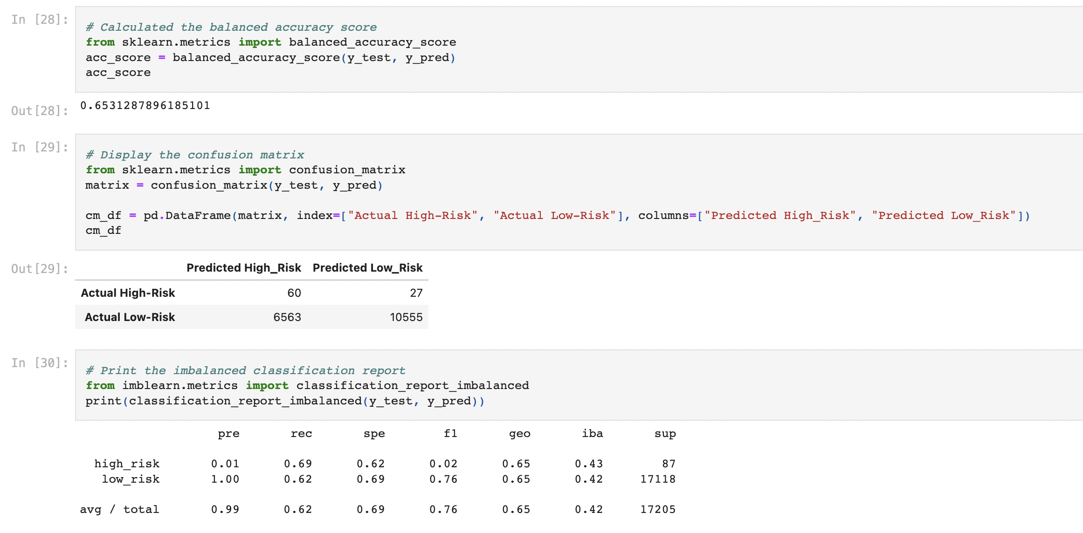Click the 'In [29]:' prompt label
This screenshot has width=1083, height=533.
[40, 147]
